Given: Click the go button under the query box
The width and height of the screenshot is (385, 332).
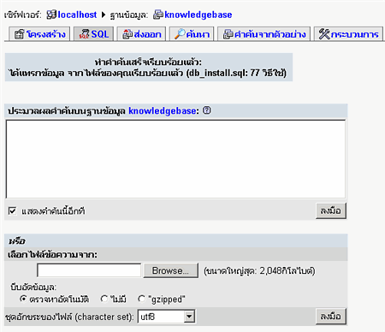Looking at the screenshot, I should point(331,211).
